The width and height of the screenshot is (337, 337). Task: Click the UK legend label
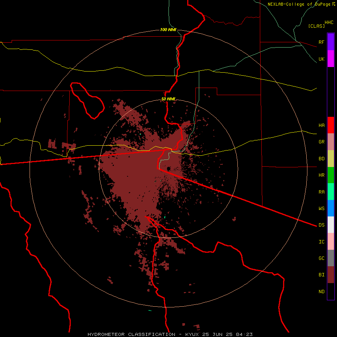coord(321,59)
